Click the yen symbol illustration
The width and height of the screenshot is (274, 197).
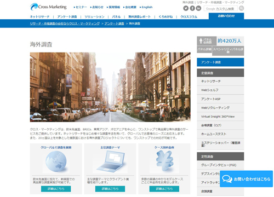tap(164, 161)
